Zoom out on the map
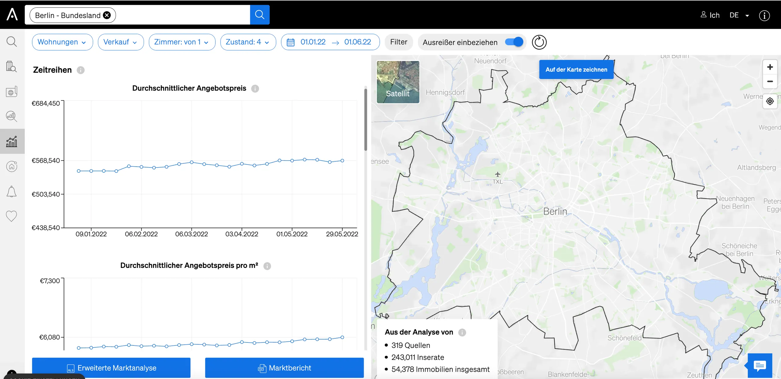 [770, 81]
